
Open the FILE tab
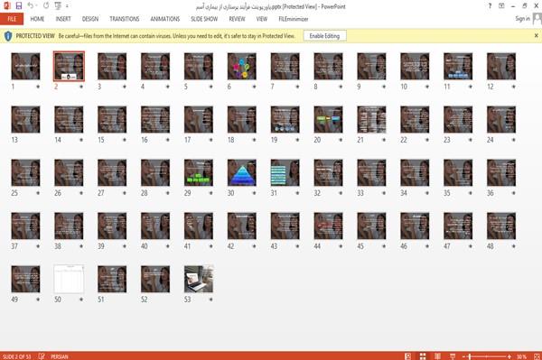[x=12, y=19]
